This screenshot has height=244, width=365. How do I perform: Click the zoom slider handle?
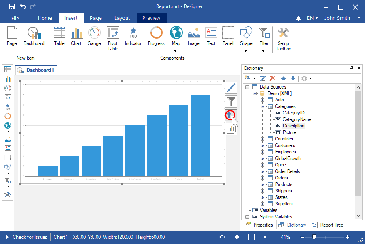click(314, 237)
